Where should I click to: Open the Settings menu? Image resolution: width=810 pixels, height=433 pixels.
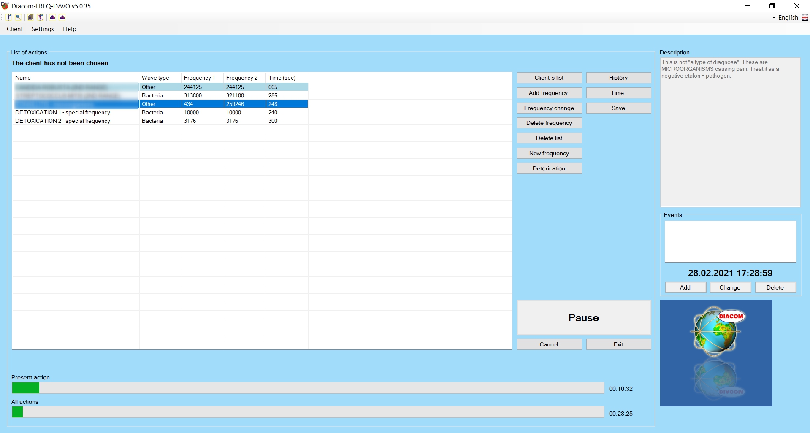[43, 29]
